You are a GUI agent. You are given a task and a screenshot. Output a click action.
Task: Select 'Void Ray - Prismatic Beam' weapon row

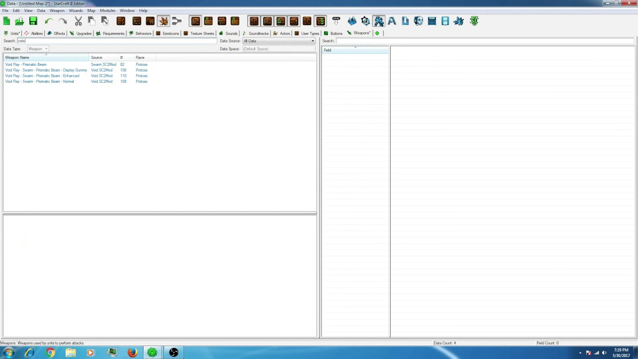(x=26, y=65)
